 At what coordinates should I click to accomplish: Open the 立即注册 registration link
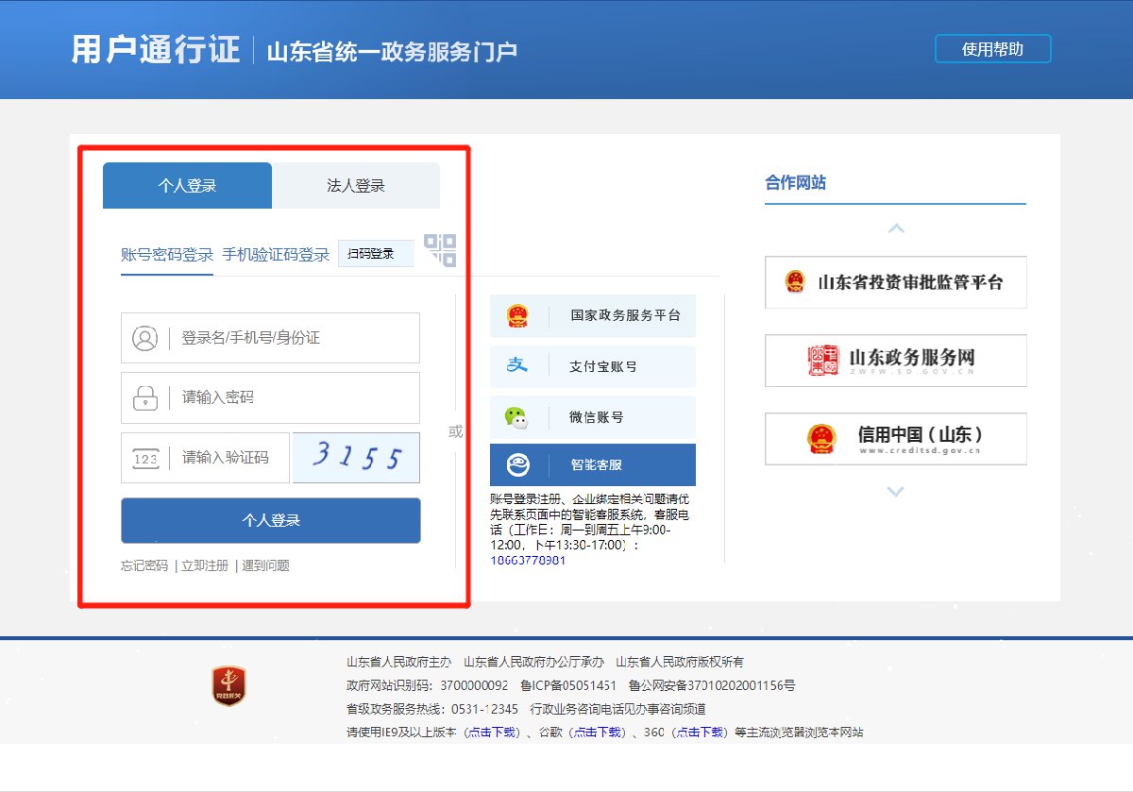(205, 565)
